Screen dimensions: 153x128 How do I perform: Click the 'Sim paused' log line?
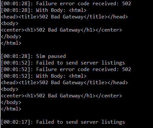pyautogui.click(x=33, y=56)
